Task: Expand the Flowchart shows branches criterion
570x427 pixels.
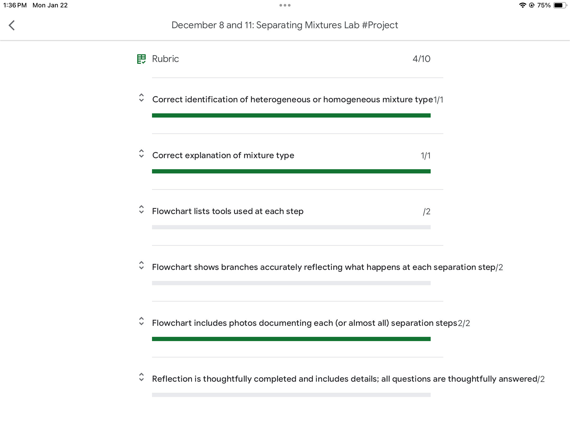Action: point(141,265)
